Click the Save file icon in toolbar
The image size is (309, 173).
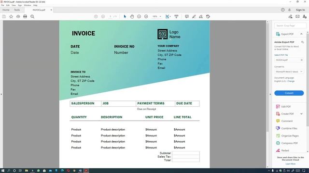point(4,17)
